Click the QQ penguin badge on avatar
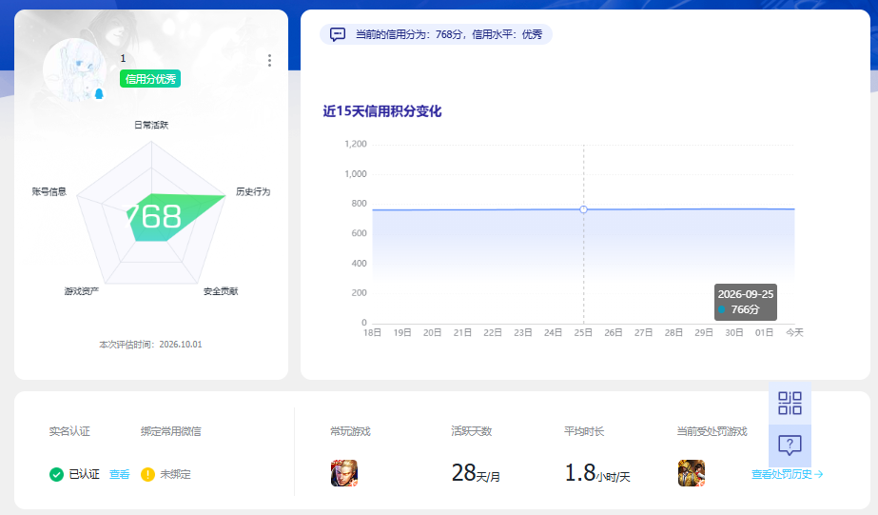The image size is (878, 515). (x=99, y=93)
